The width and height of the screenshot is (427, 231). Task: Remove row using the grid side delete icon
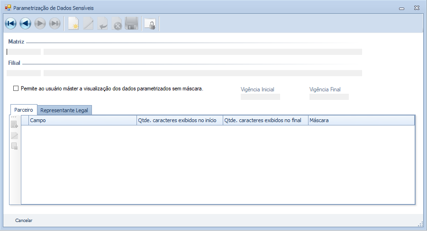[x=14, y=146]
